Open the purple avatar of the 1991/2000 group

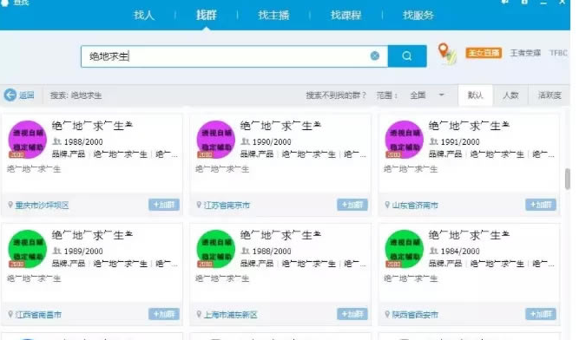[x=405, y=140]
